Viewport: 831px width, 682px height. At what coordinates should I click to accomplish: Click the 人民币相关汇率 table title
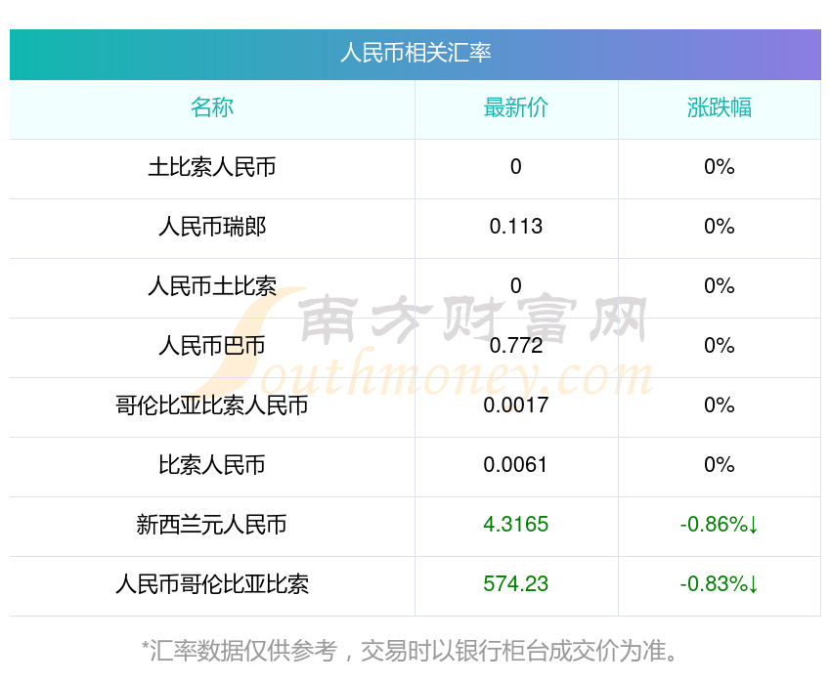(415, 53)
